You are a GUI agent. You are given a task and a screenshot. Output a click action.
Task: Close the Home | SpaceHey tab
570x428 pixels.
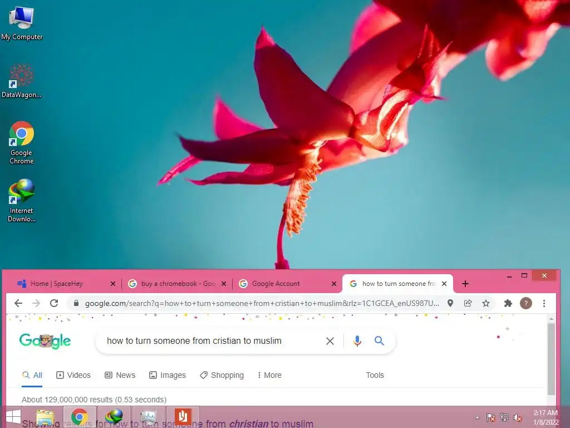click(x=112, y=284)
